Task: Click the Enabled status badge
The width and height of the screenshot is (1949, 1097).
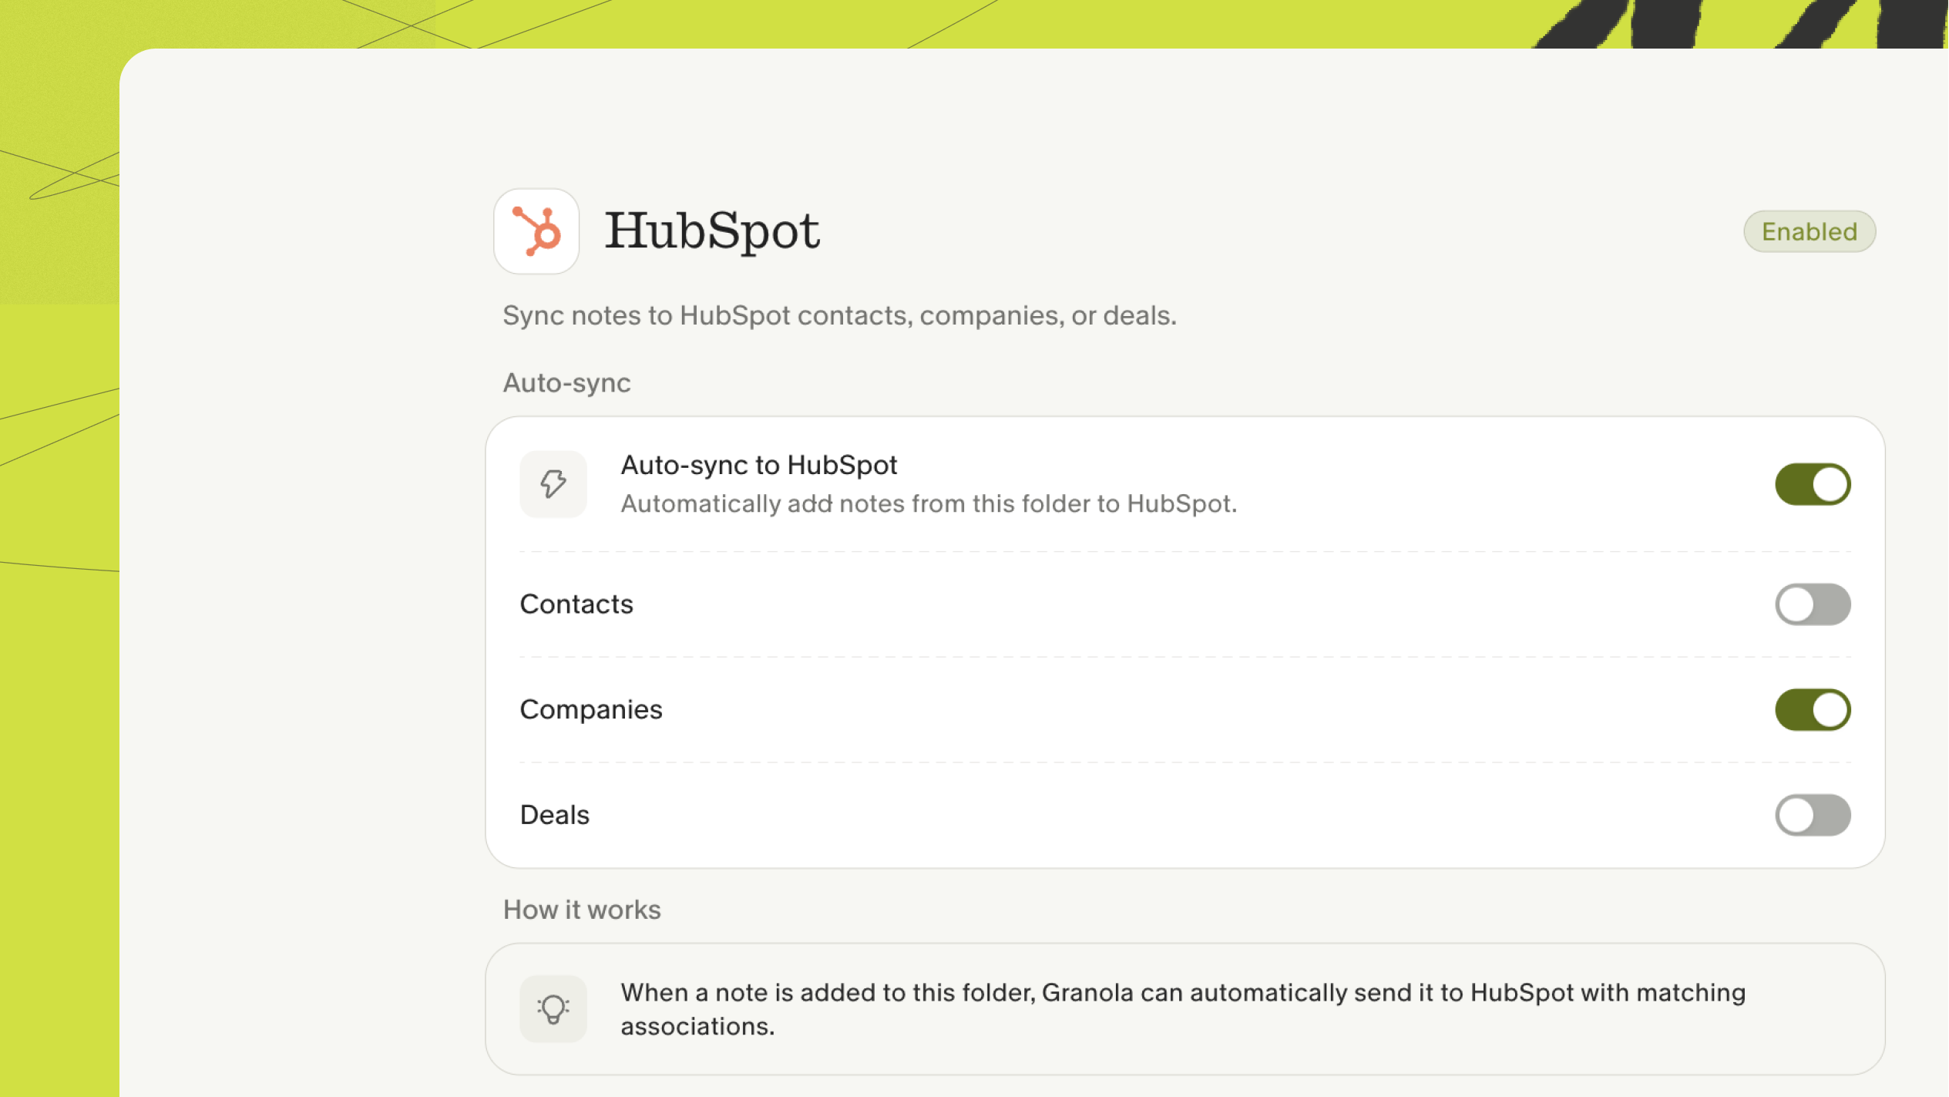Action: [1810, 231]
